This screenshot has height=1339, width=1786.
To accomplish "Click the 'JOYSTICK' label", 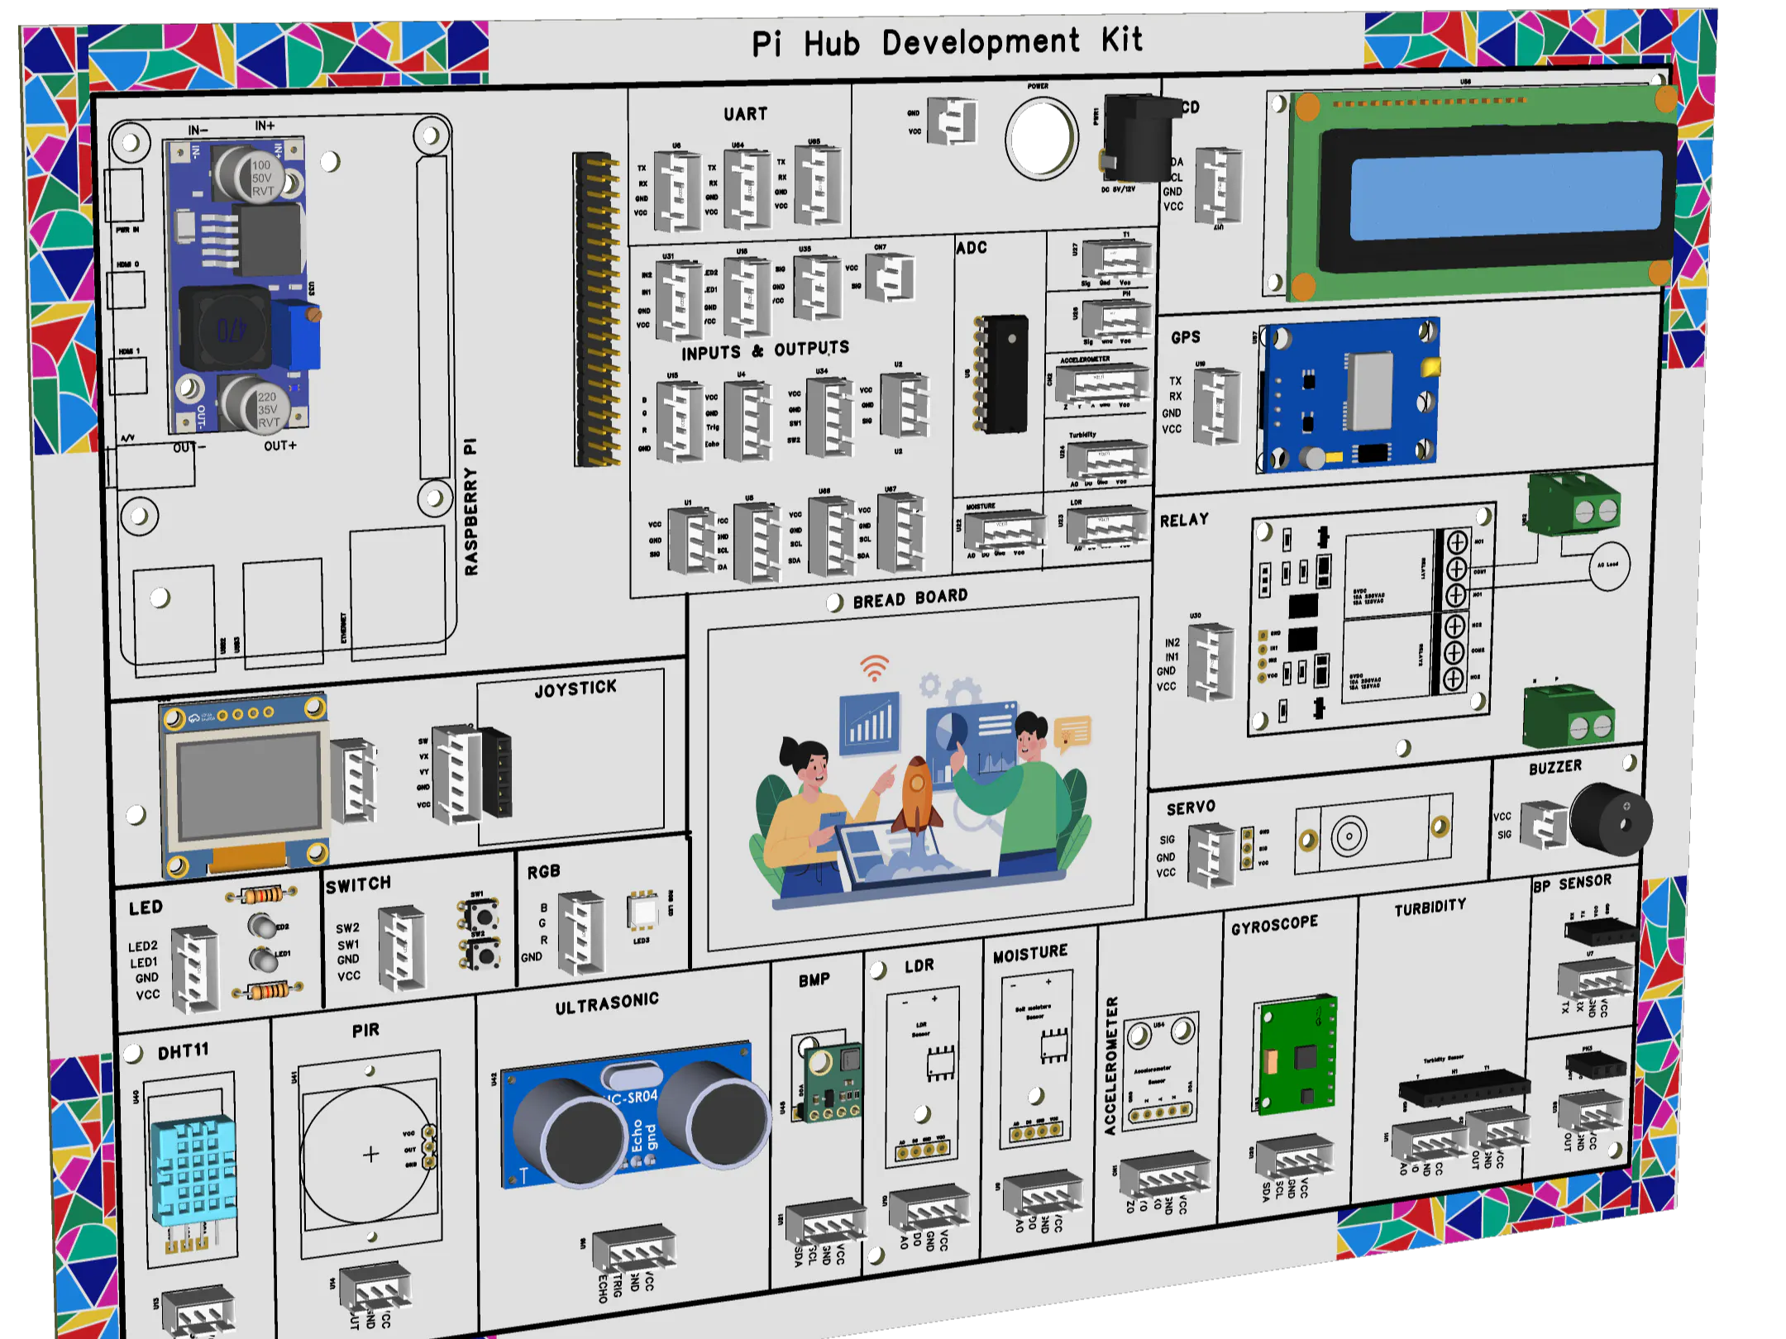I will pyautogui.click(x=575, y=688).
